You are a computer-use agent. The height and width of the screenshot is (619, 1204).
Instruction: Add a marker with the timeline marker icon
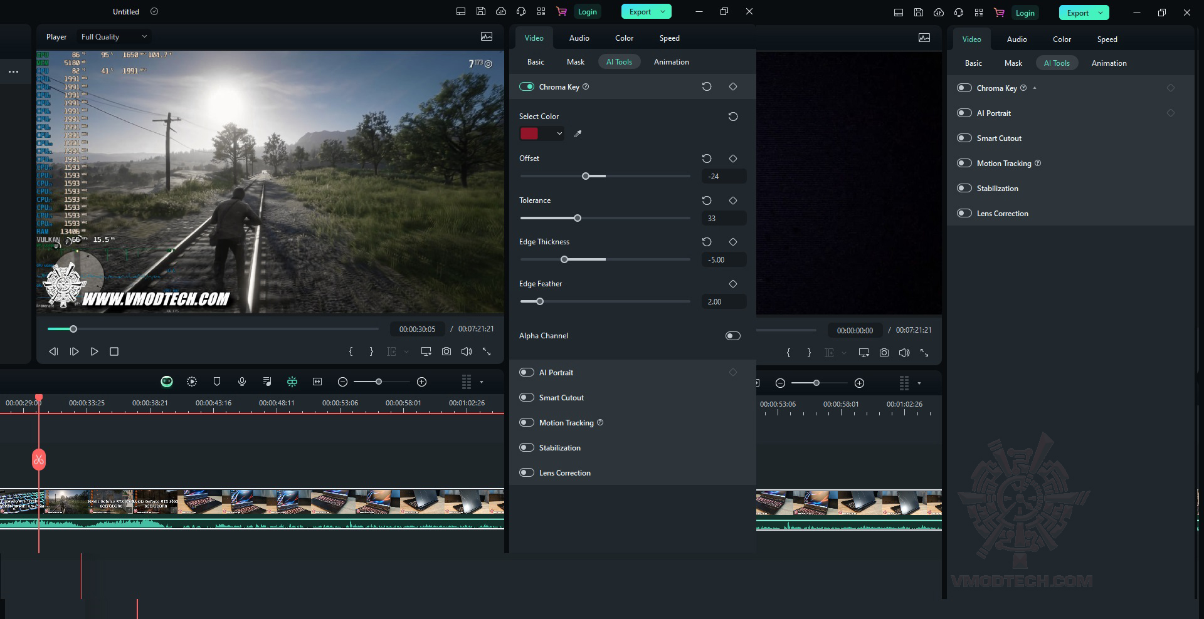coord(217,382)
